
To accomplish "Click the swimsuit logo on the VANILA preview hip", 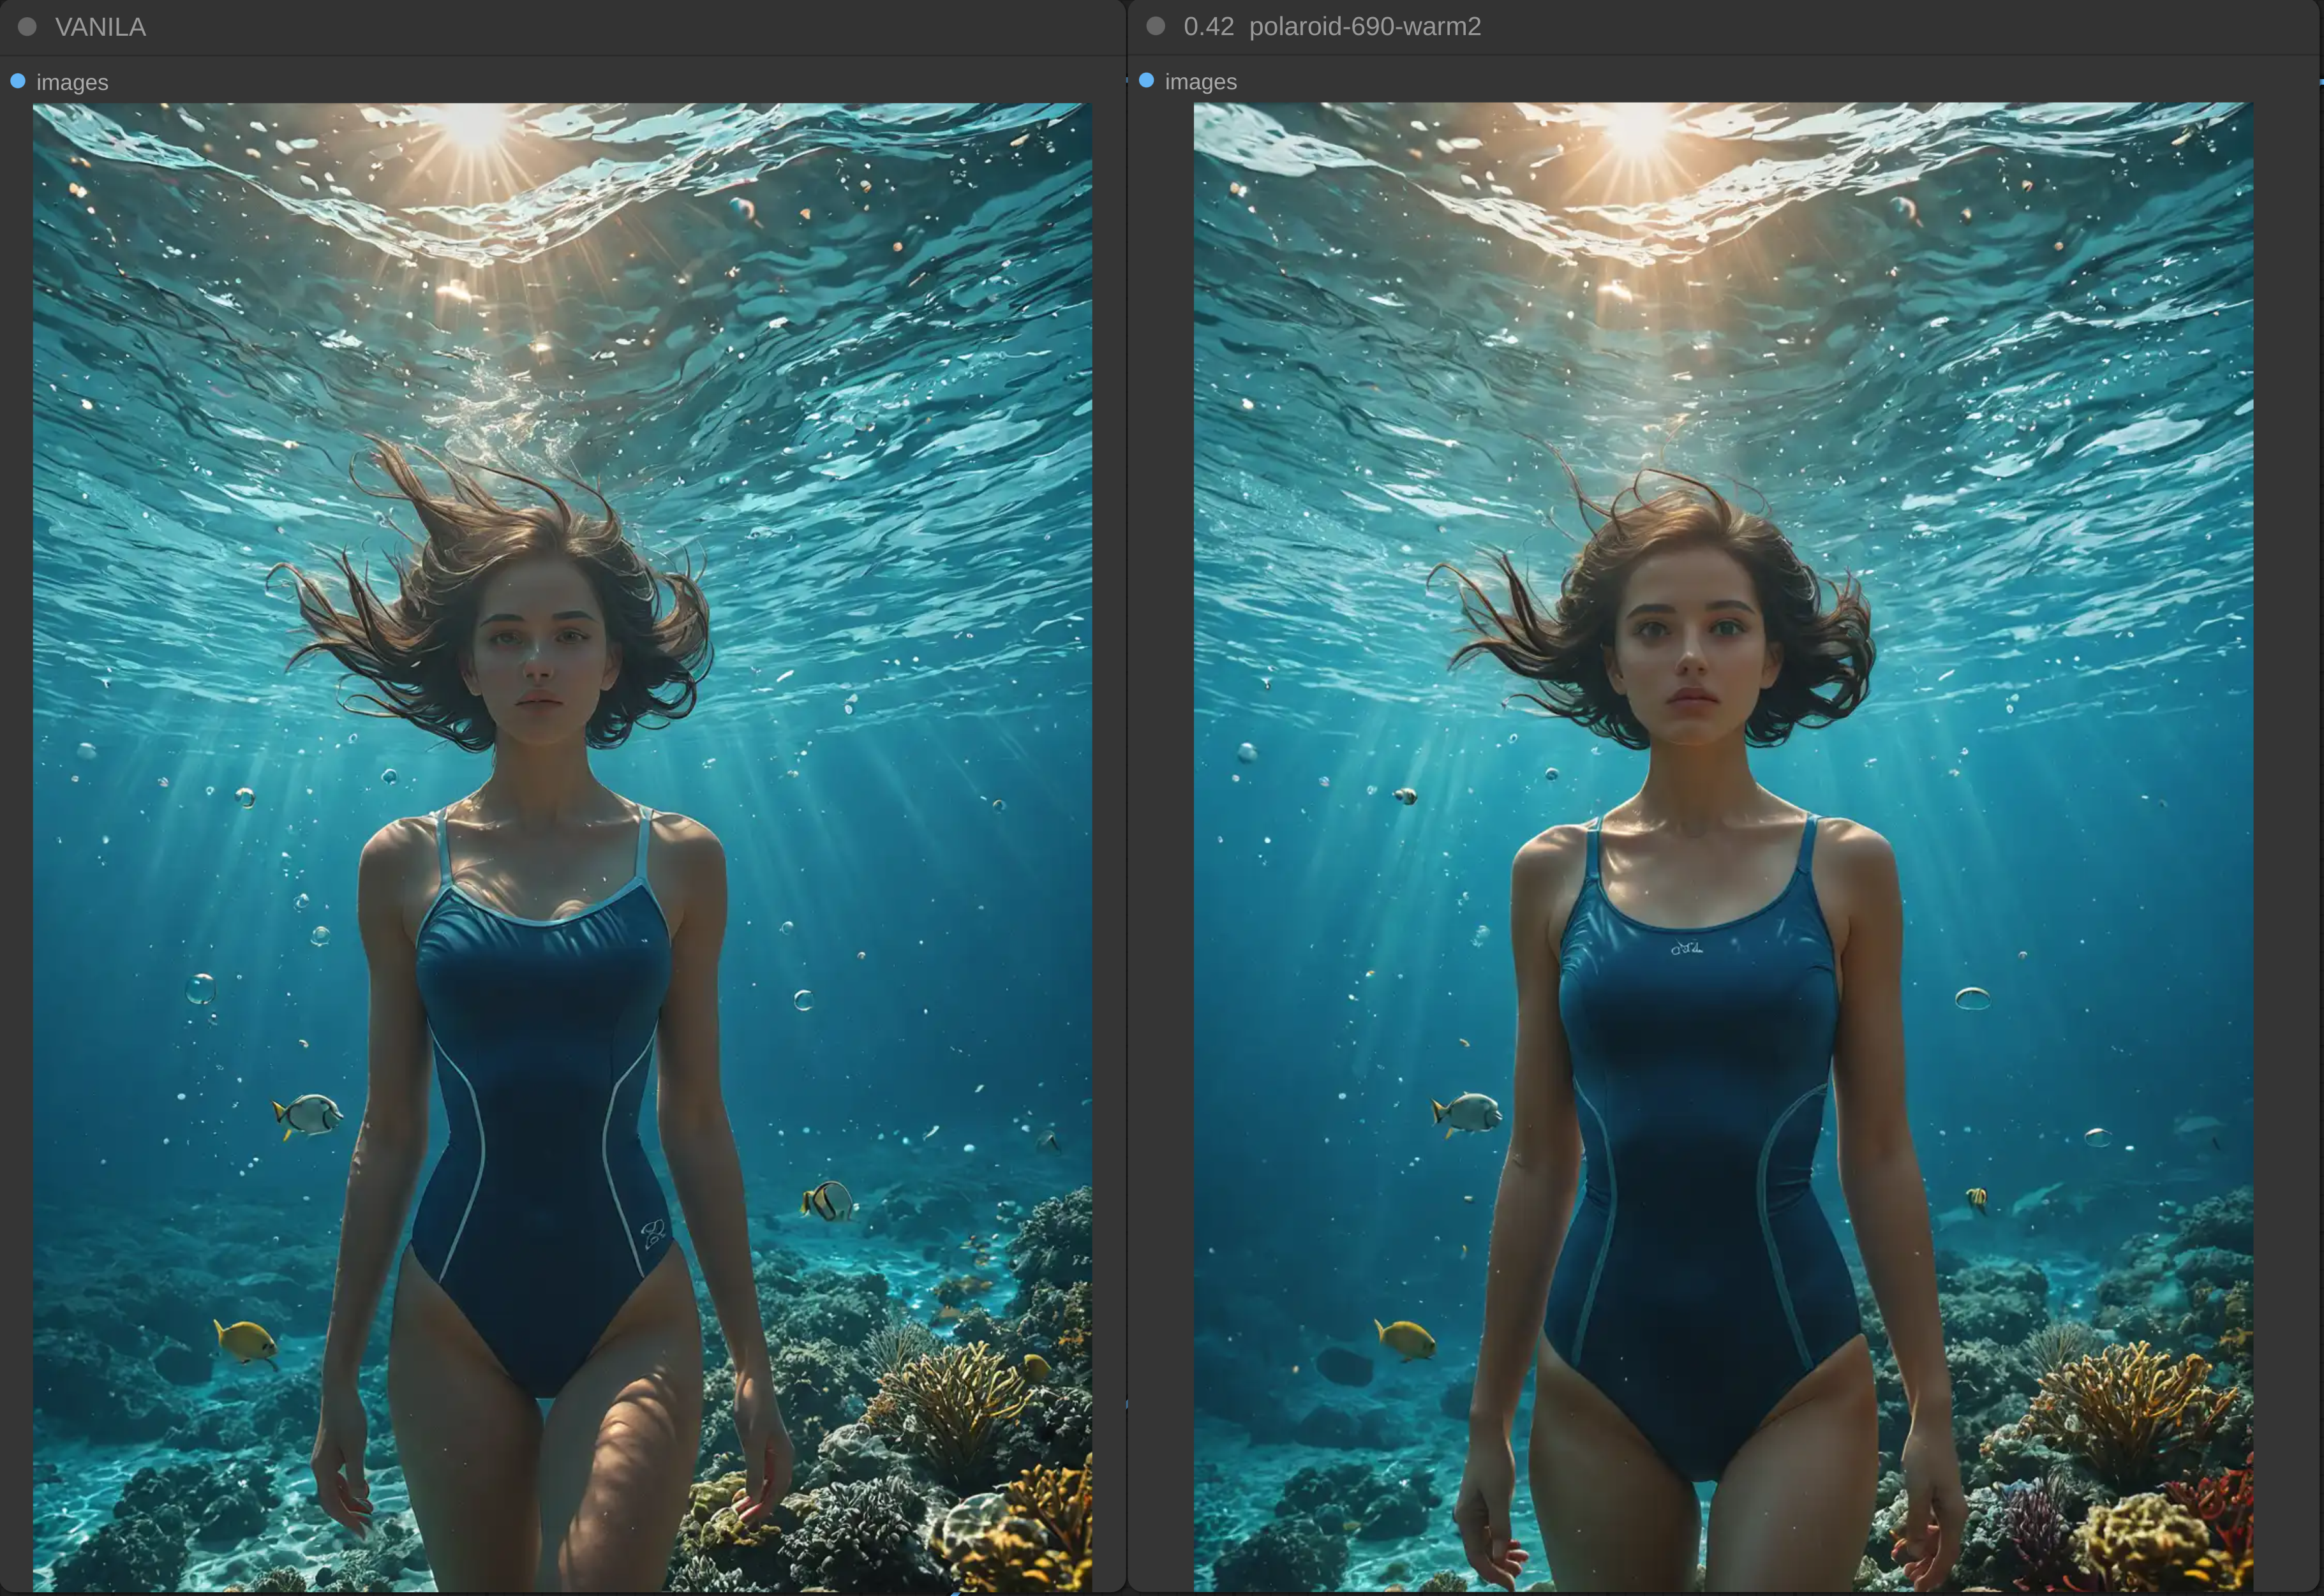I will pos(653,1232).
